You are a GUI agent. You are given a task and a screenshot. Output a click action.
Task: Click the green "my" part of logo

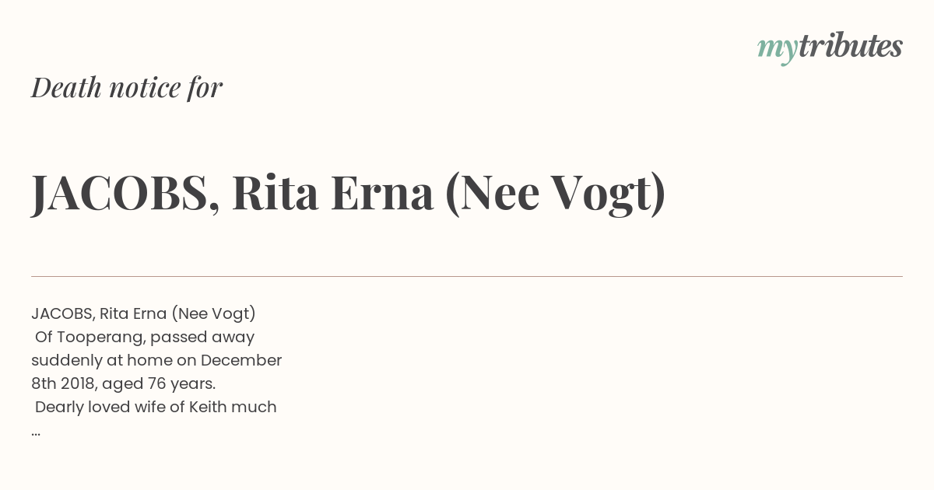click(778, 50)
